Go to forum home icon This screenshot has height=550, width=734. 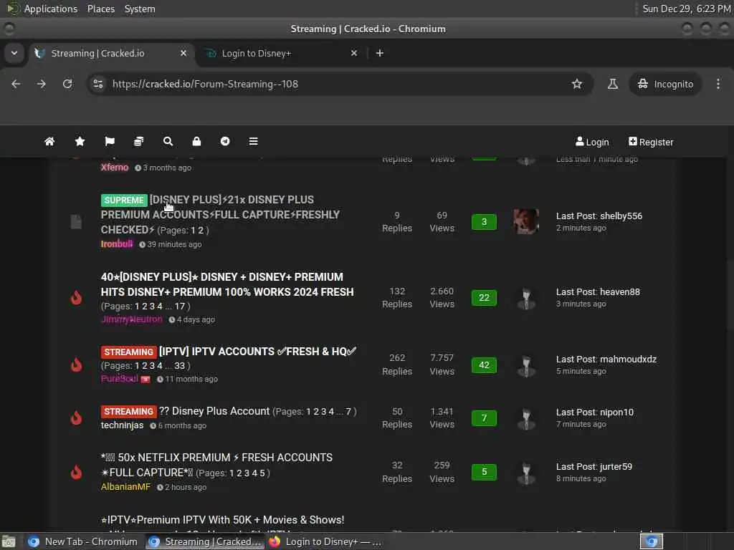pos(49,141)
